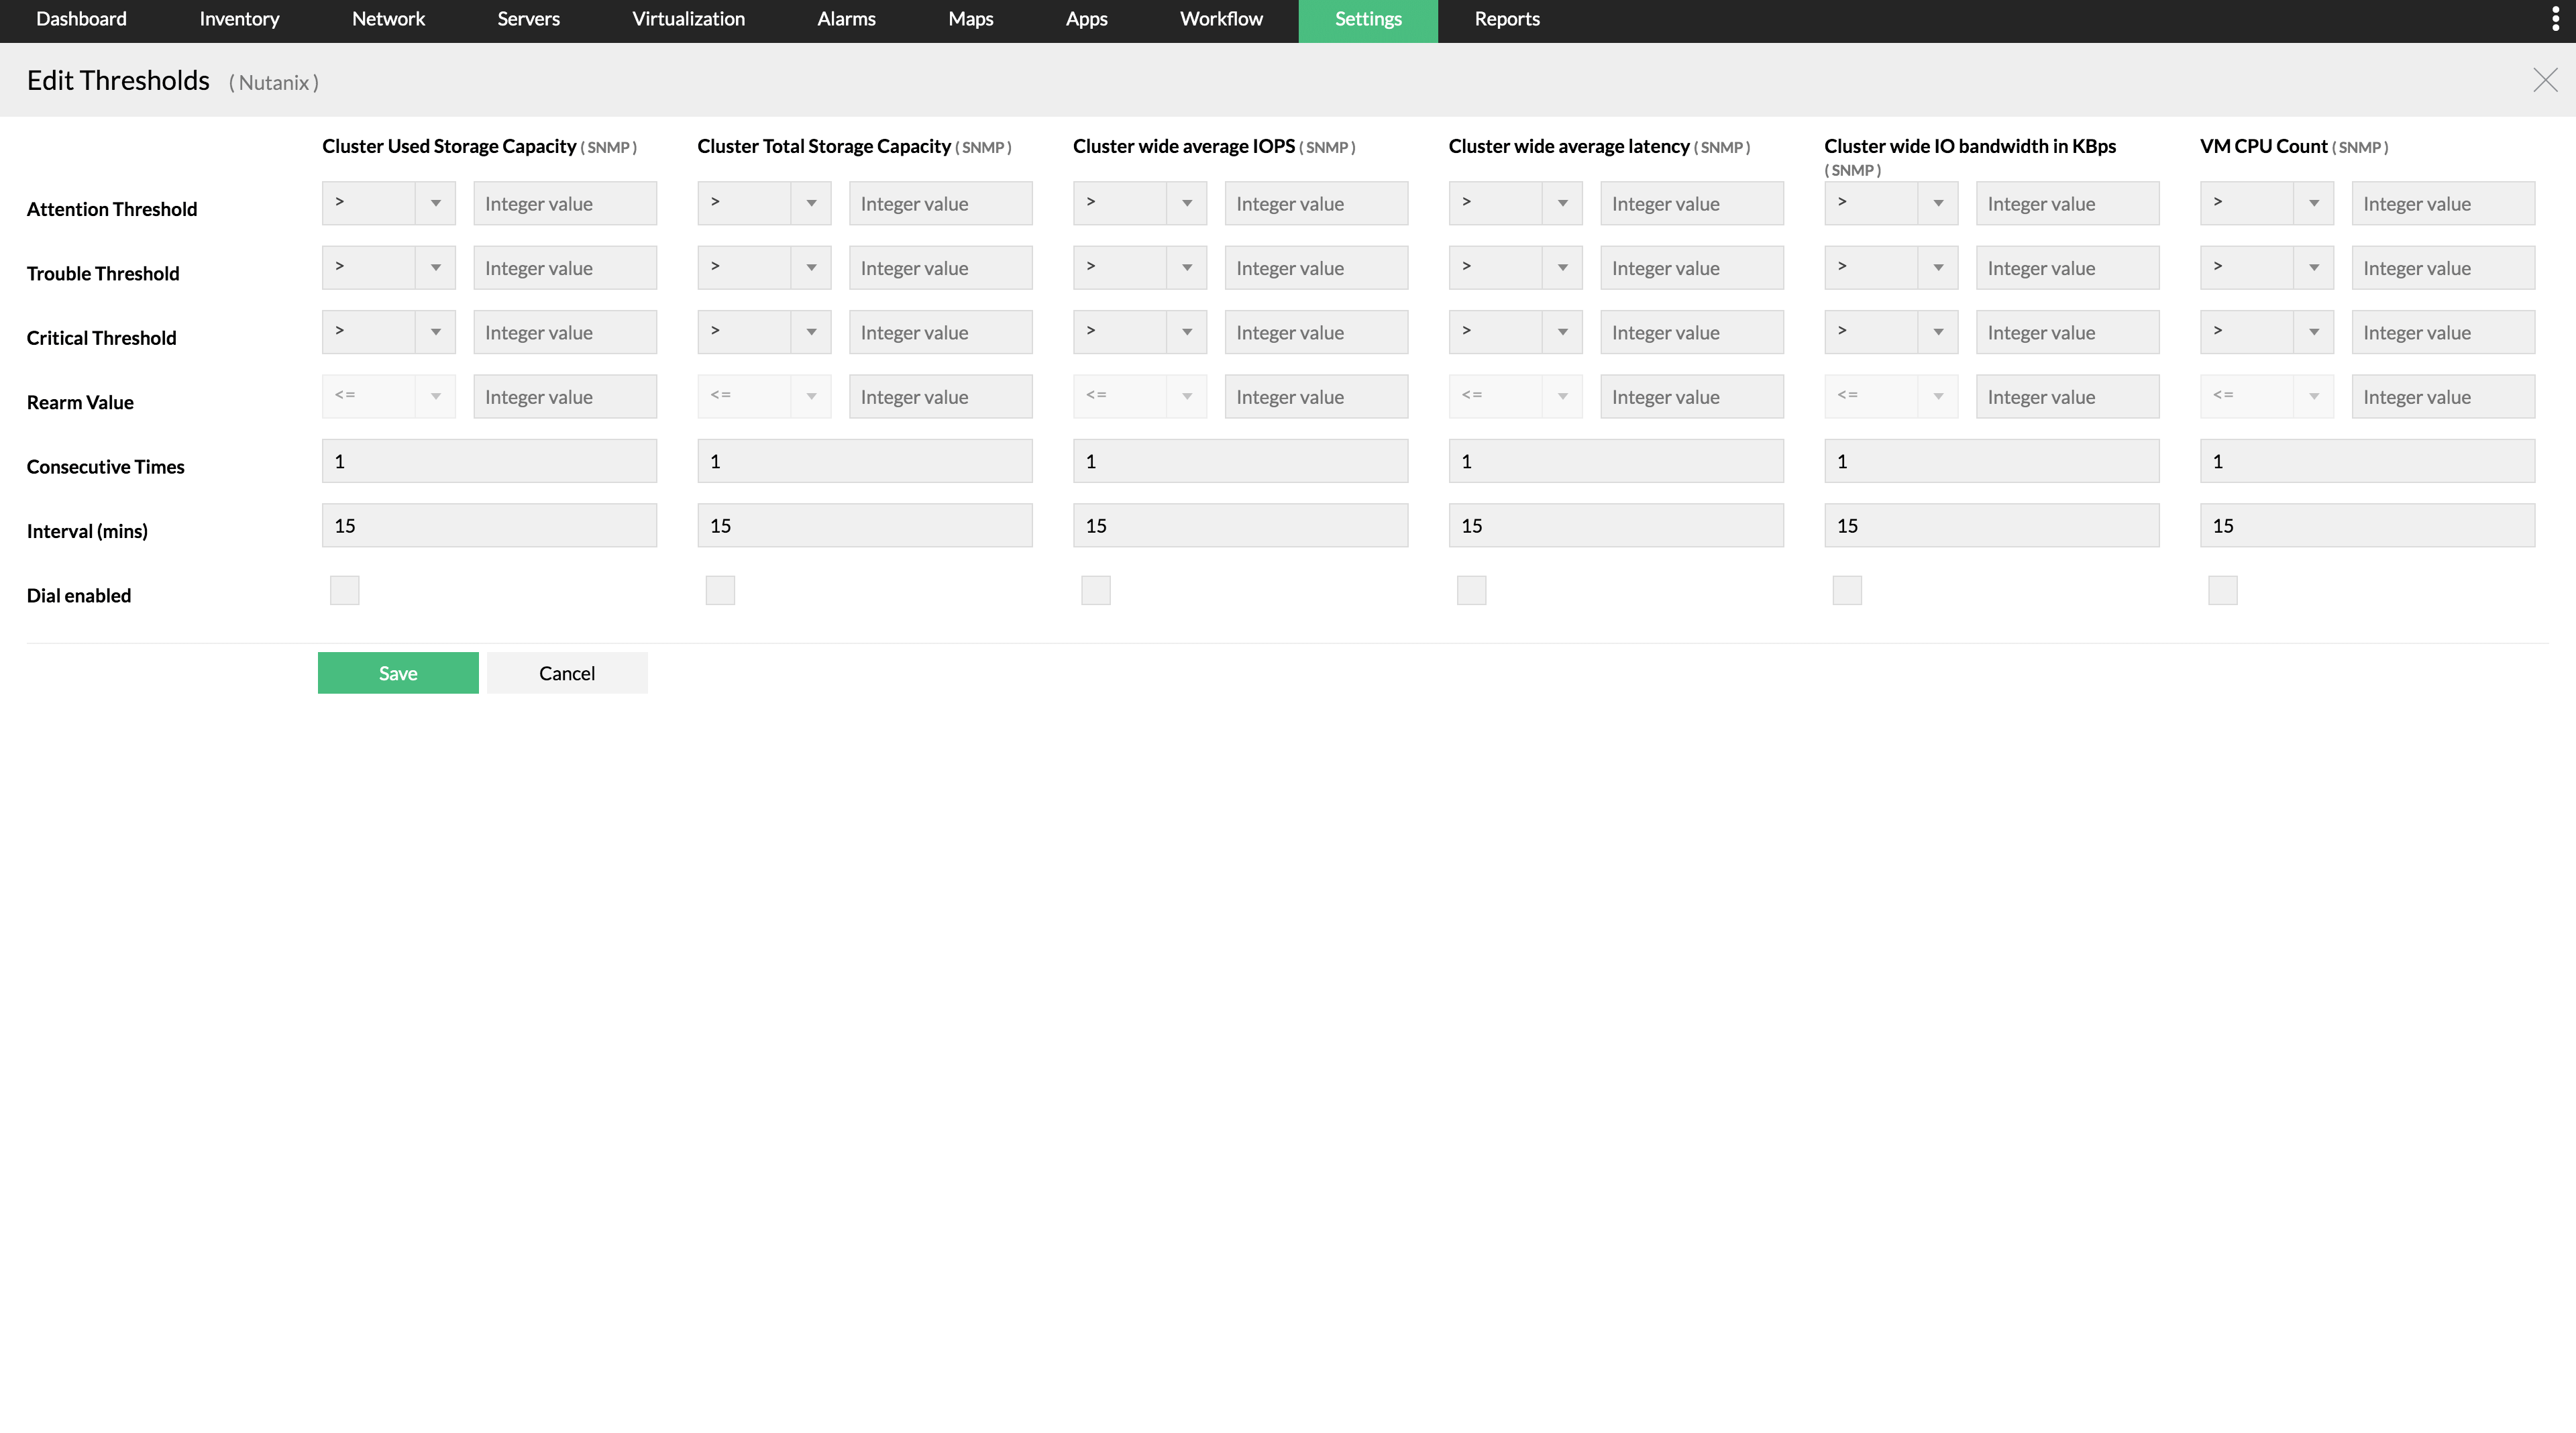Open Critical Threshold operator dropdown for Total Storage Capacity
The image size is (2576, 1433).
coord(764,332)
